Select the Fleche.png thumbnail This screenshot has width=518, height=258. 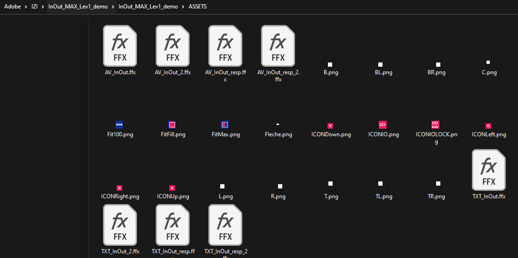point(278,125)
